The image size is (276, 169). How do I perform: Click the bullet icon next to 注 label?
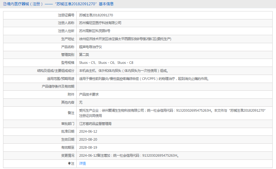(x=69, y=163)
